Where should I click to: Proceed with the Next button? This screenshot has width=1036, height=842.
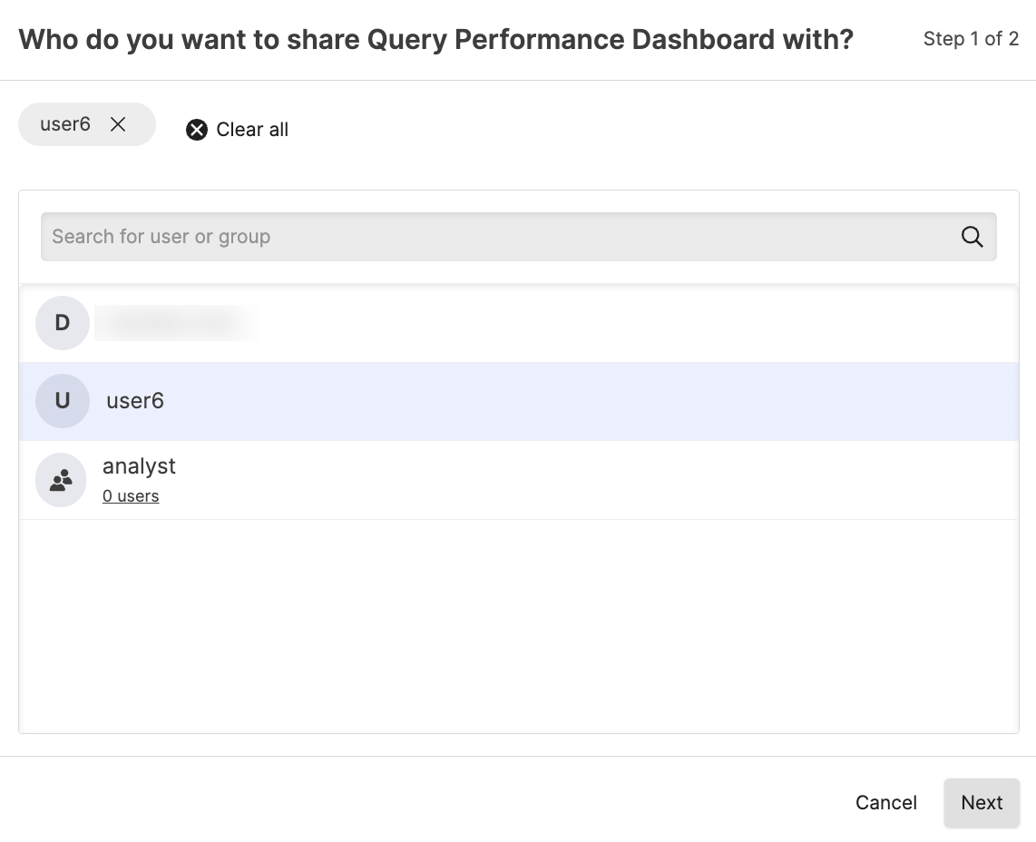[982, 803]
